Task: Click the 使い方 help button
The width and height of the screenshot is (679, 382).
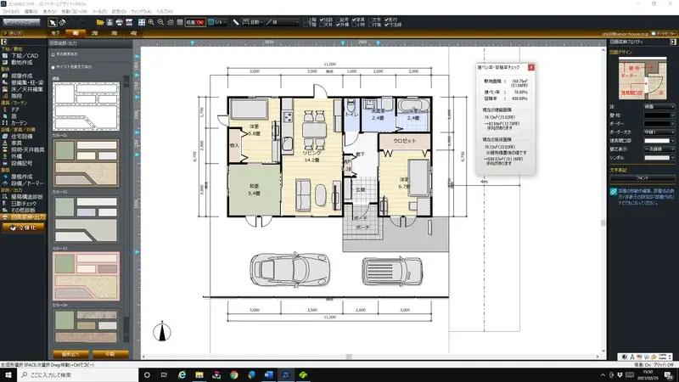Action: coord(12,33)
